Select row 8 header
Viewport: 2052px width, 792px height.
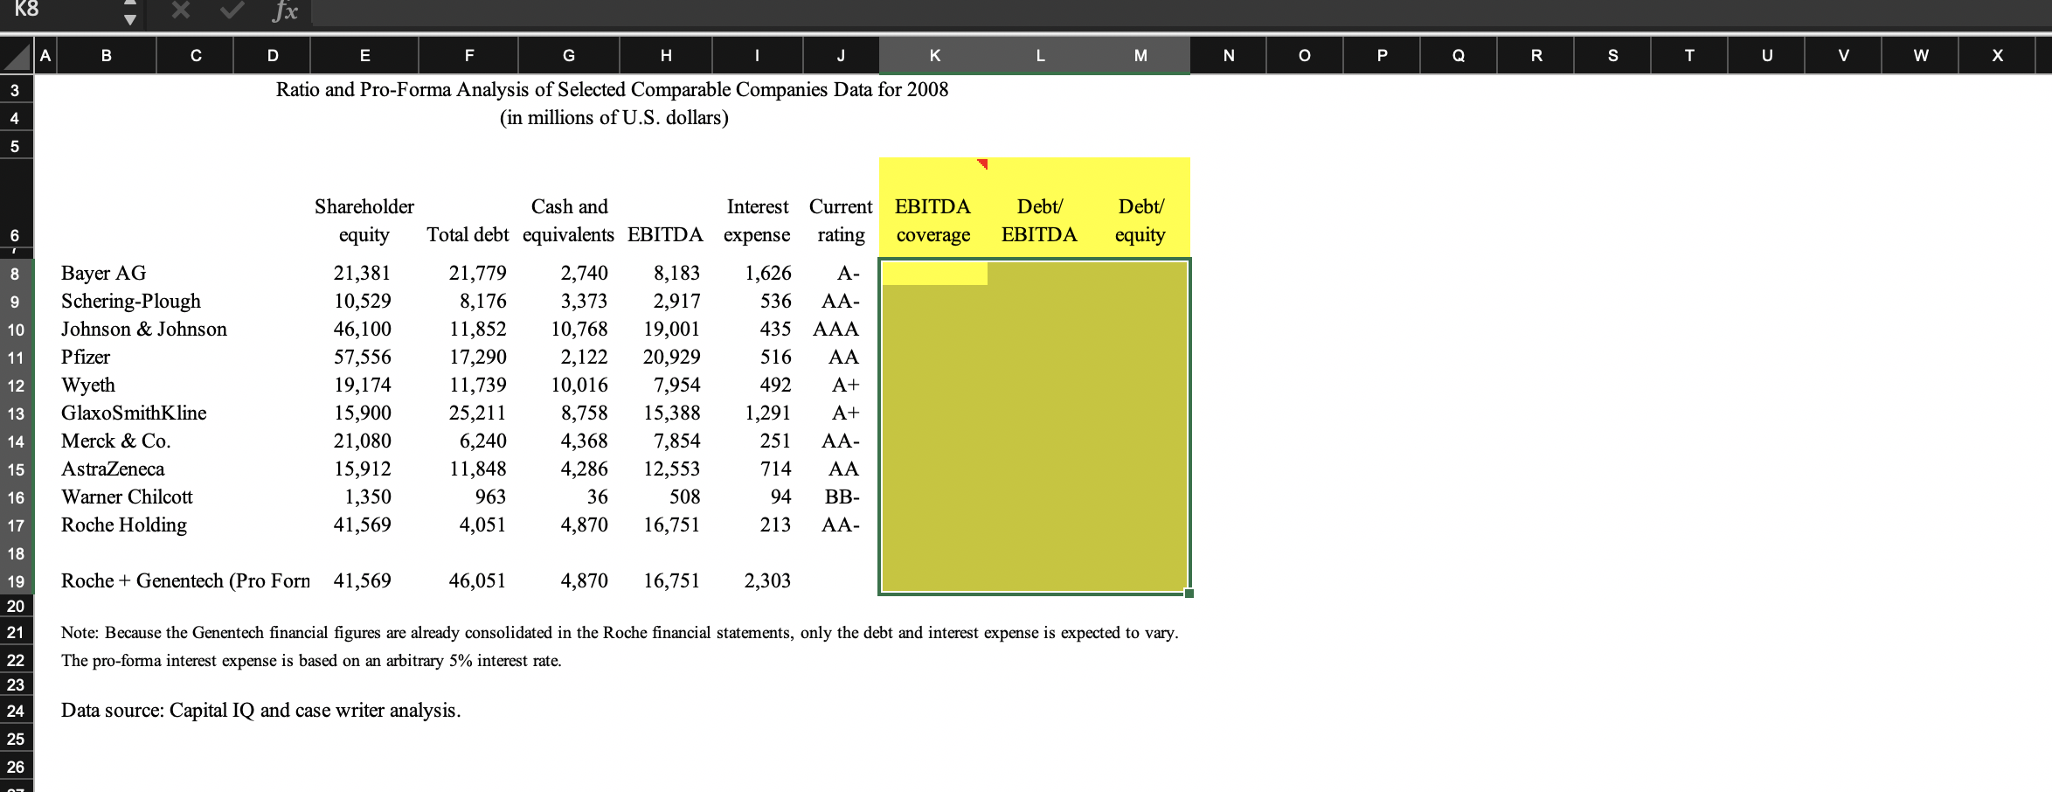14,274
